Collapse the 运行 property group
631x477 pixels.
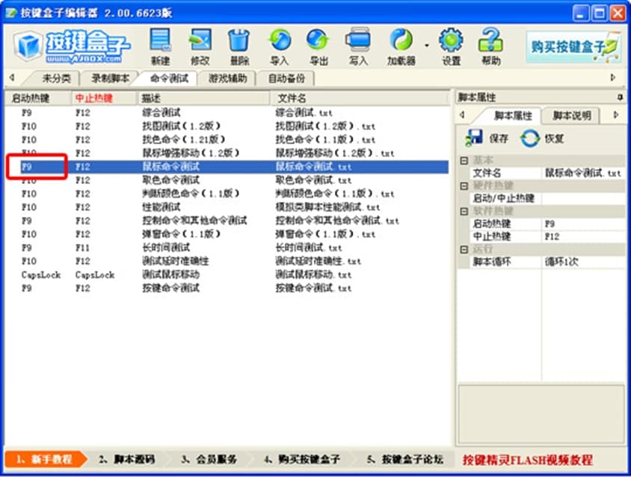464,249
